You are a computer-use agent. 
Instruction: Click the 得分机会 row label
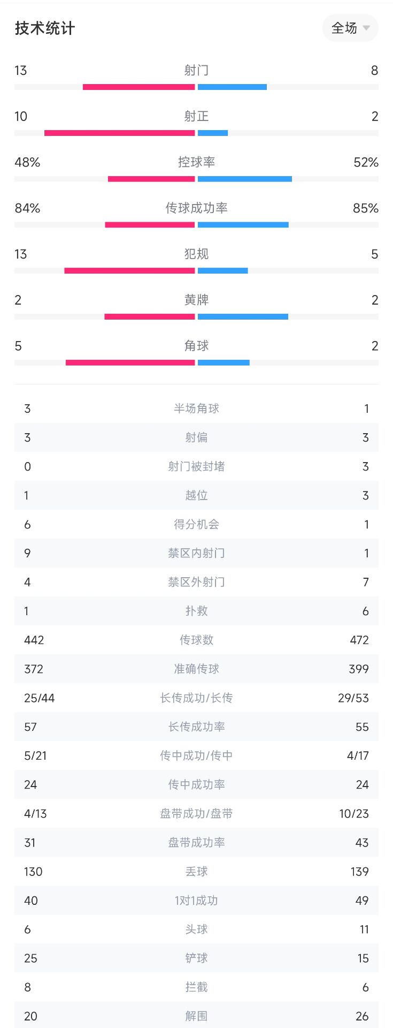196,524
